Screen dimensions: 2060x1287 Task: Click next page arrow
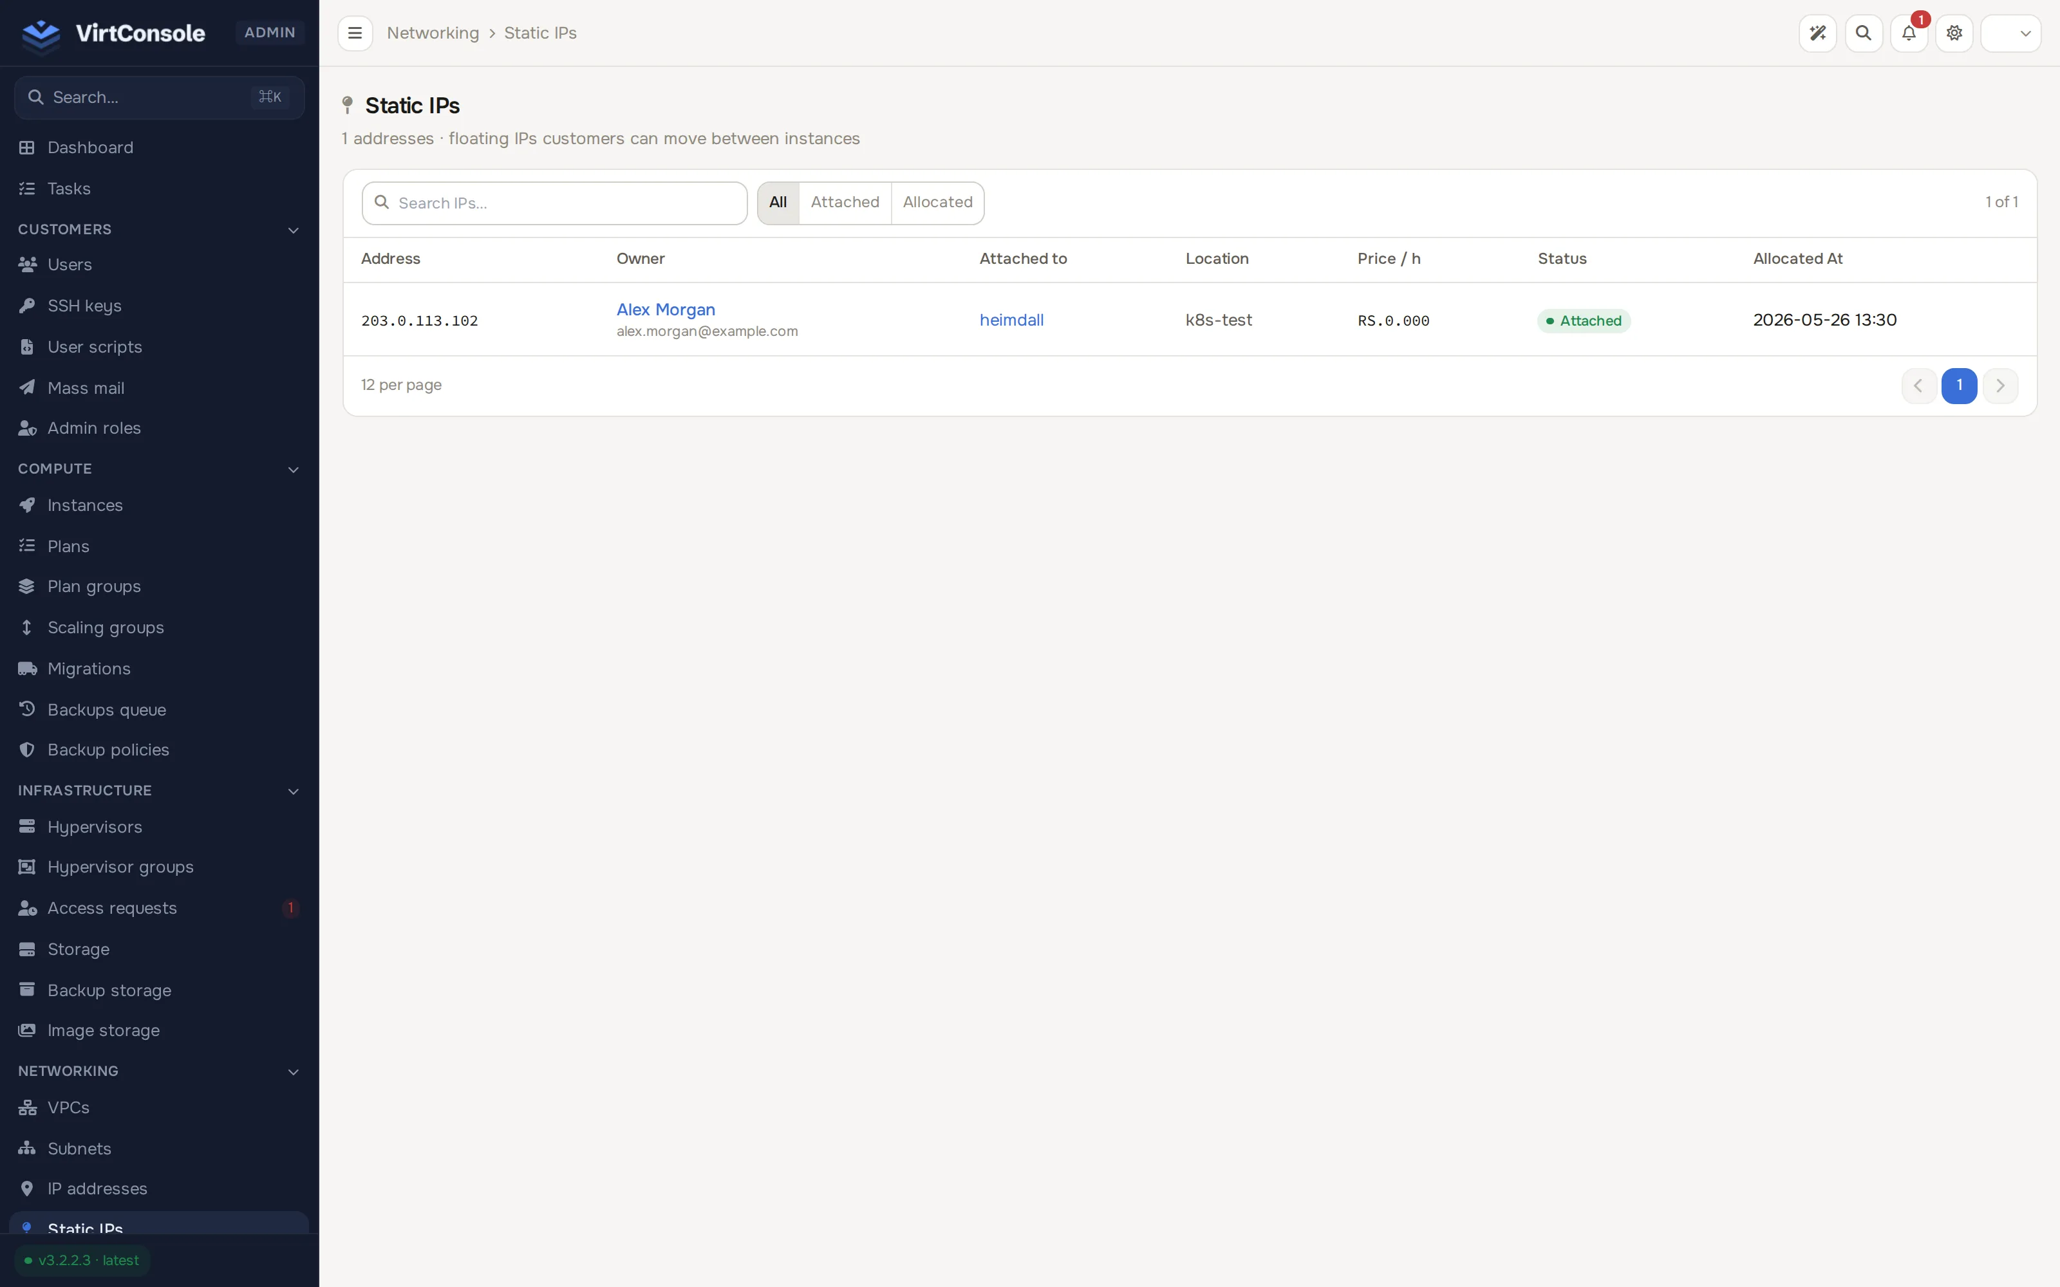[x=2000, y=385]
